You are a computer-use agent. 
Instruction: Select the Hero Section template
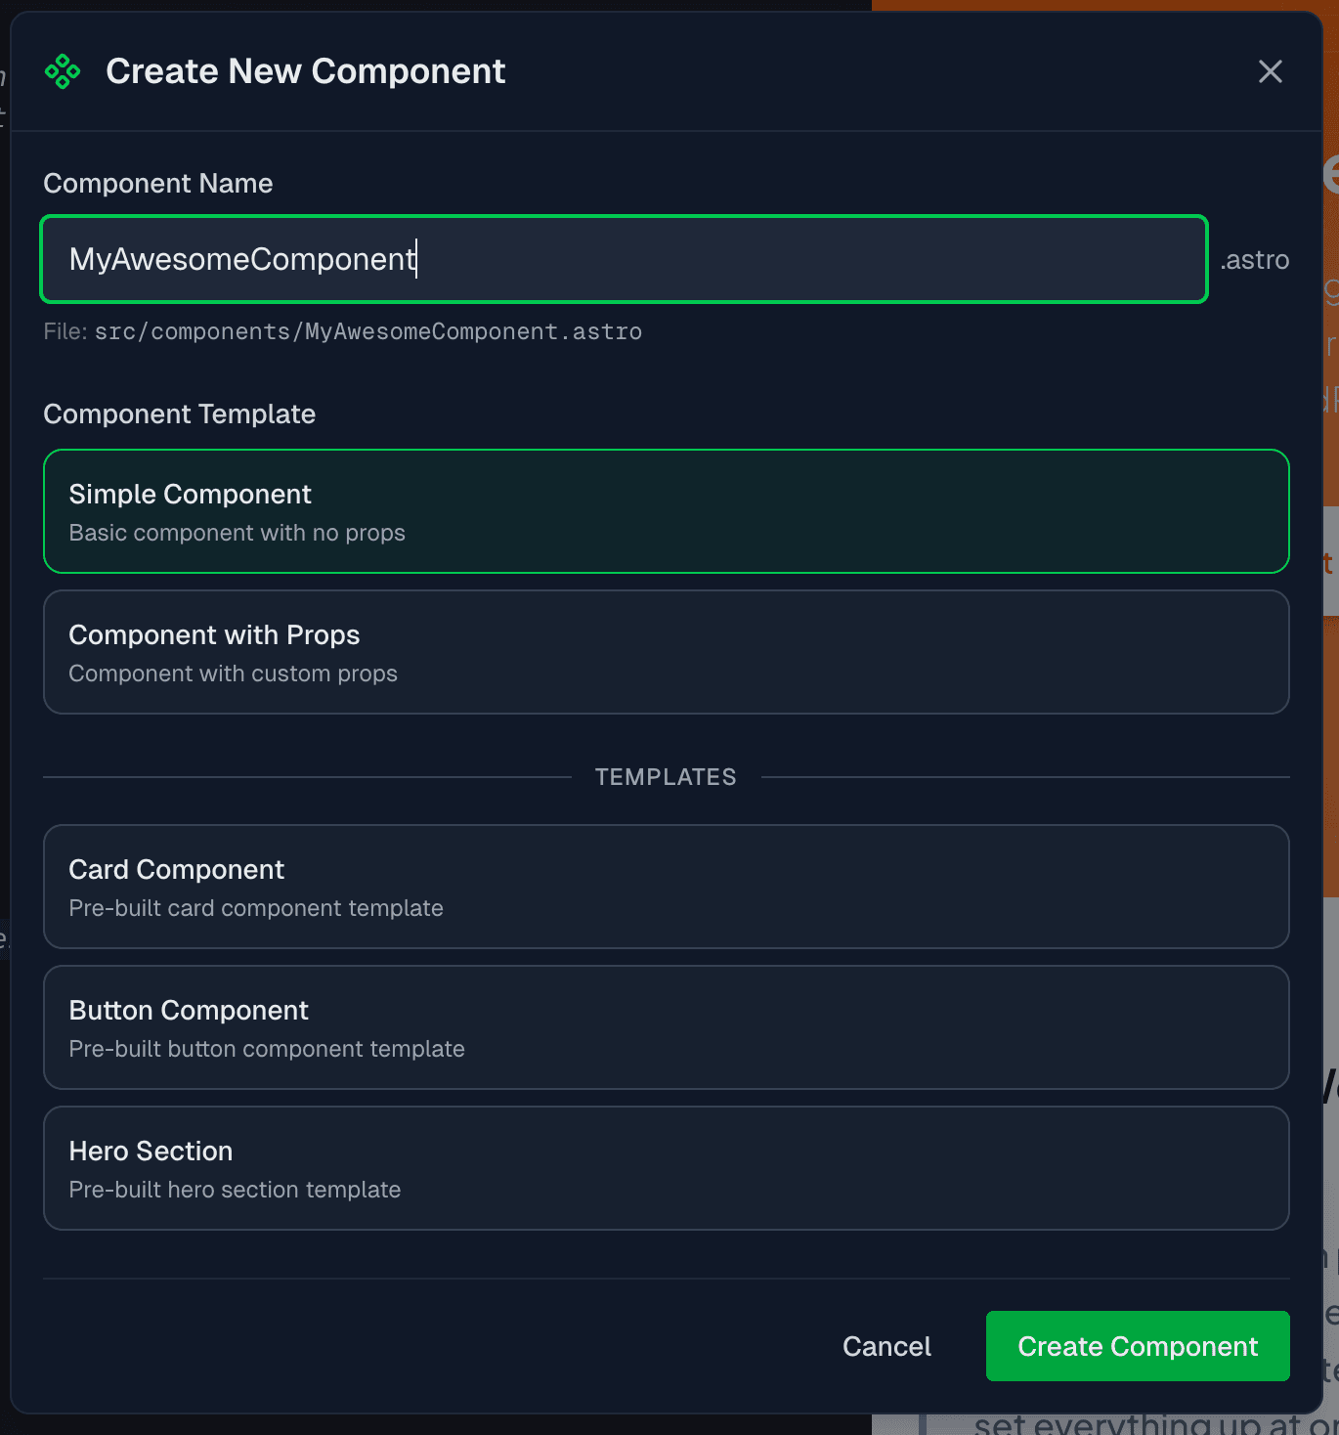(x=666, y=1168)
